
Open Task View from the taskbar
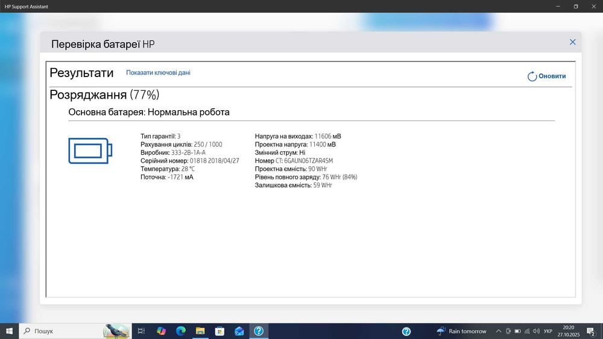141,331
